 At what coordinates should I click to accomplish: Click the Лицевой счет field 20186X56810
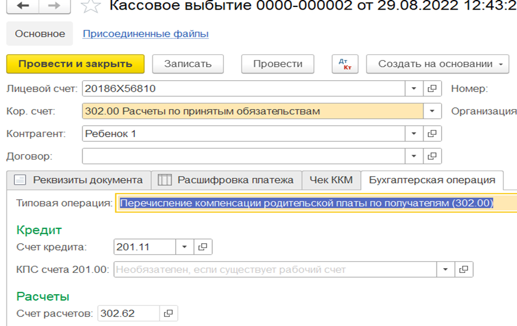click(244, 89)
